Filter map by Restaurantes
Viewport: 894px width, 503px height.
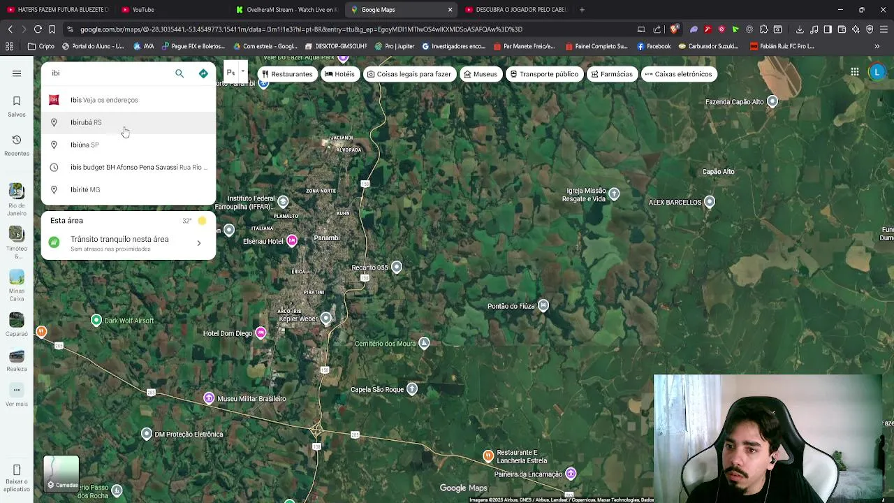[288, 74]
